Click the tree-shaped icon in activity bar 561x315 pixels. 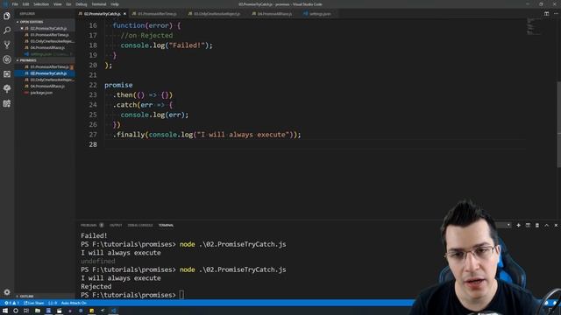pos(7,88)
